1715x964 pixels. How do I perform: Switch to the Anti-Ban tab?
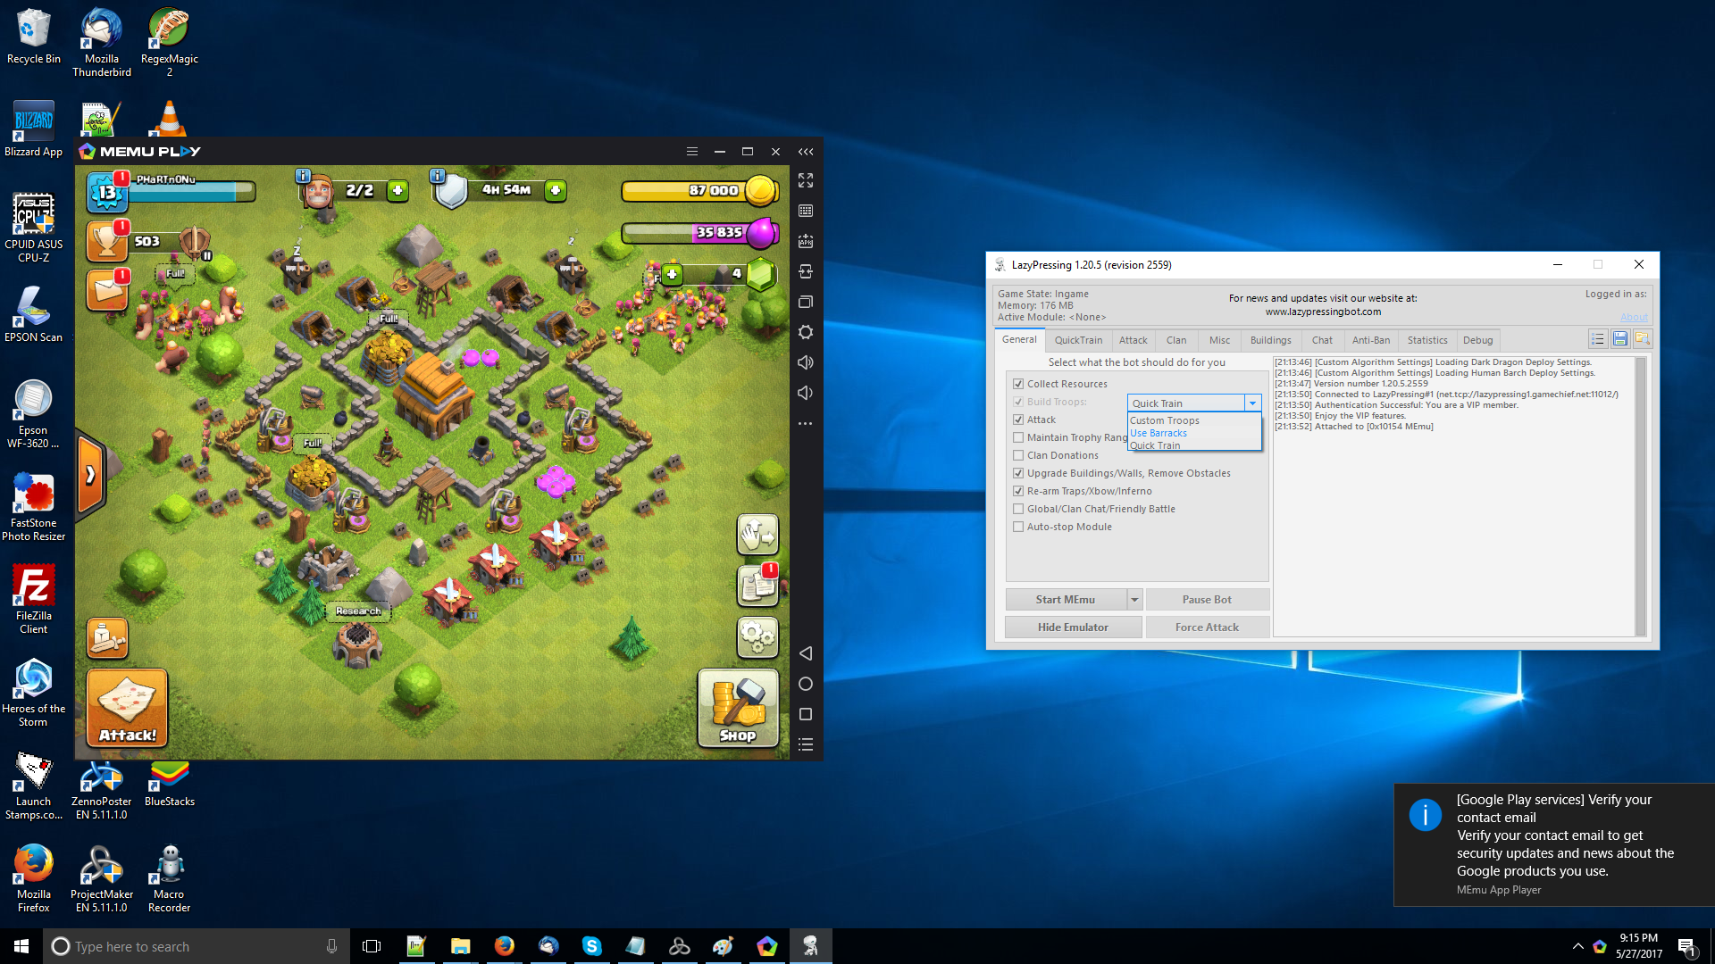[1370, 340]
